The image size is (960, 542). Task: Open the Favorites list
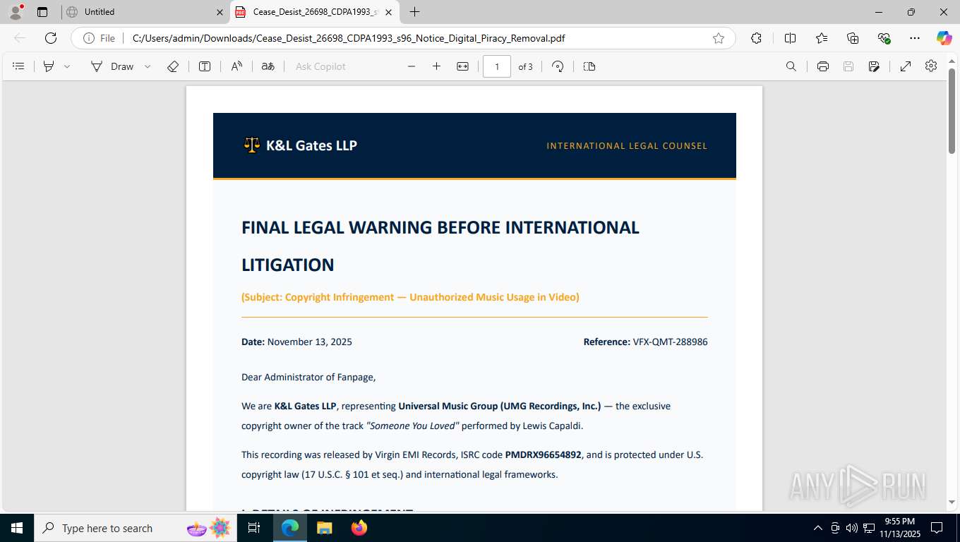[x=822, y=38]
